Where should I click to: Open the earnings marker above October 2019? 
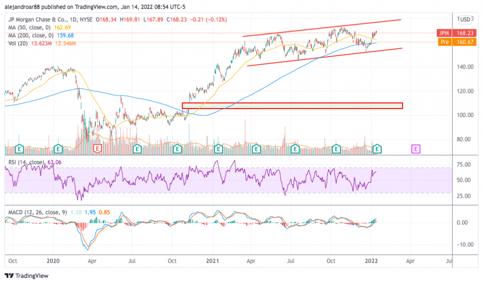tap(19, 149)
